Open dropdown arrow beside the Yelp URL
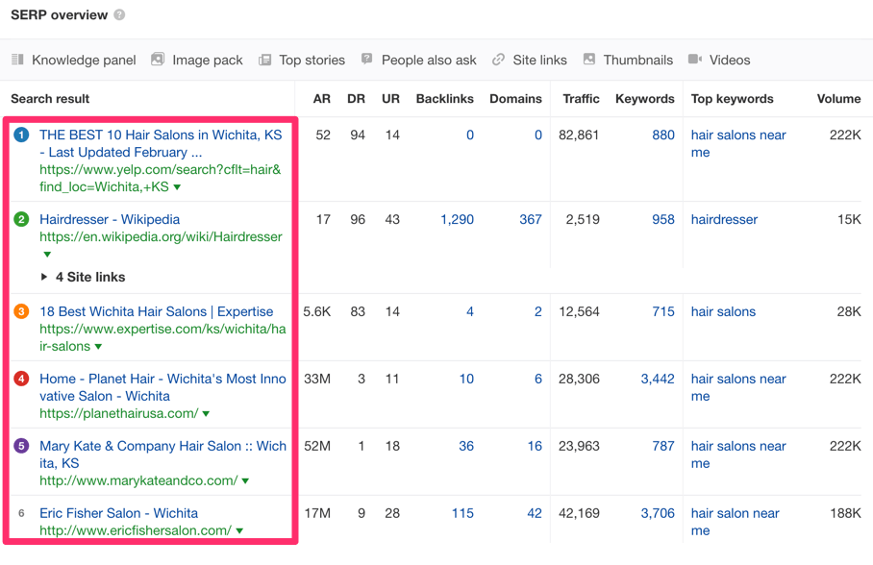Screen dimensions: 873x565 click(177, 187)
